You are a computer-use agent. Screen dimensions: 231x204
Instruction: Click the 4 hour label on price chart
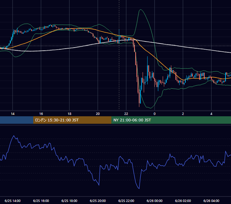(x=211, y=114)
